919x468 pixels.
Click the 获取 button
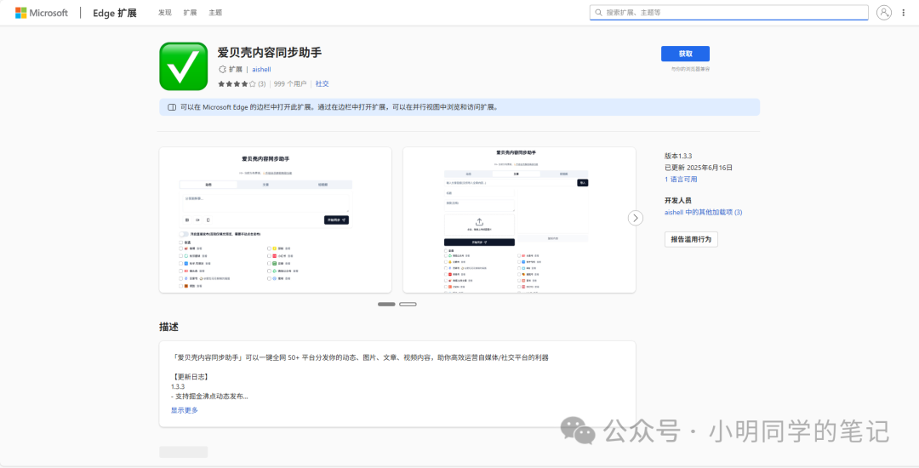pos(685,54)
